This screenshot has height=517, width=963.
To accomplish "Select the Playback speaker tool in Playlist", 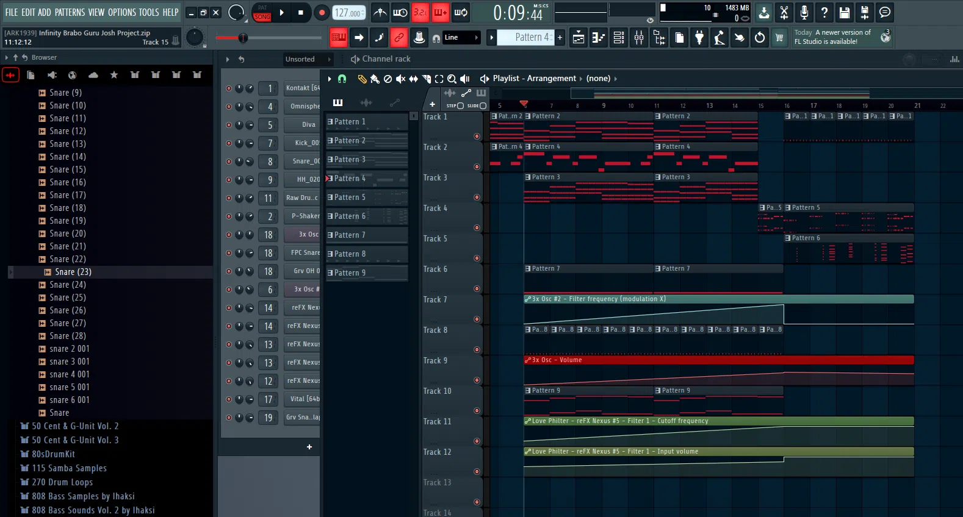I will click(464, 79).
